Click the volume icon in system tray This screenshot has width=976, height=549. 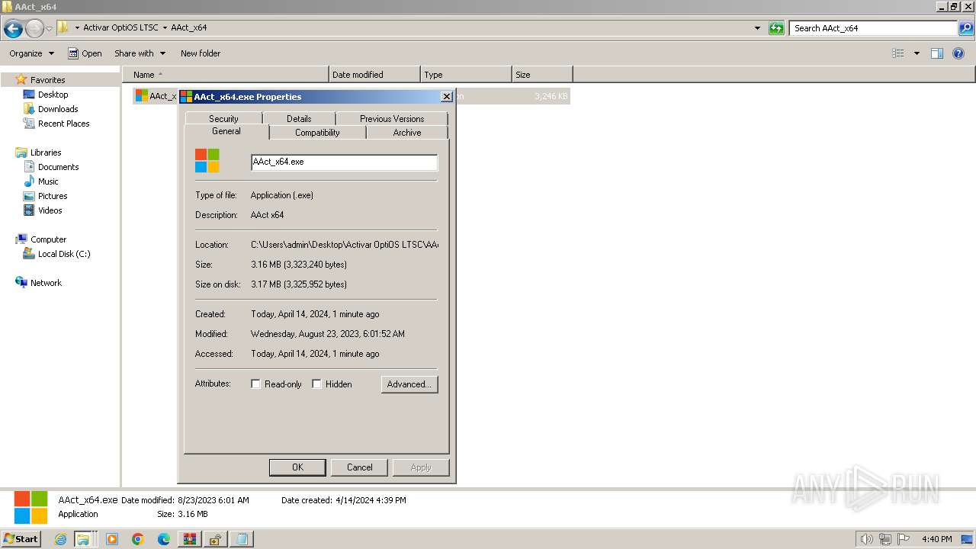(868, 539)
